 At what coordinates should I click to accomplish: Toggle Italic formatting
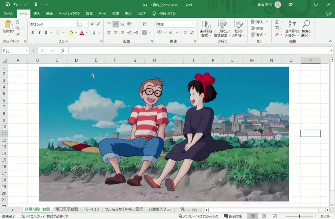click(x=39, y=33)
